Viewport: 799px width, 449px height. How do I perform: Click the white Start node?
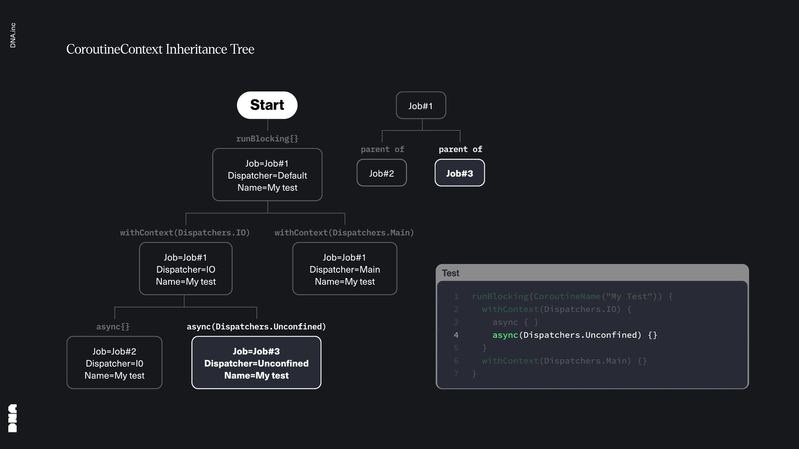(x=267, y=105)
